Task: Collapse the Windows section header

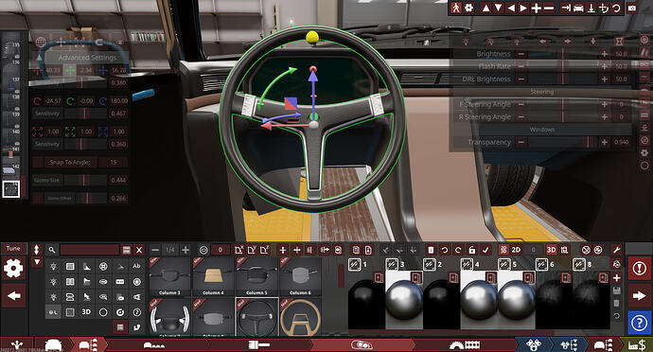Action: coord(542,130)
